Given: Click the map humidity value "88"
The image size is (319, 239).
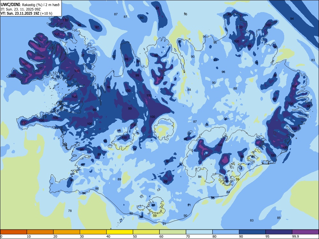Looking at the screenshot, I should [x=235, y=89].
